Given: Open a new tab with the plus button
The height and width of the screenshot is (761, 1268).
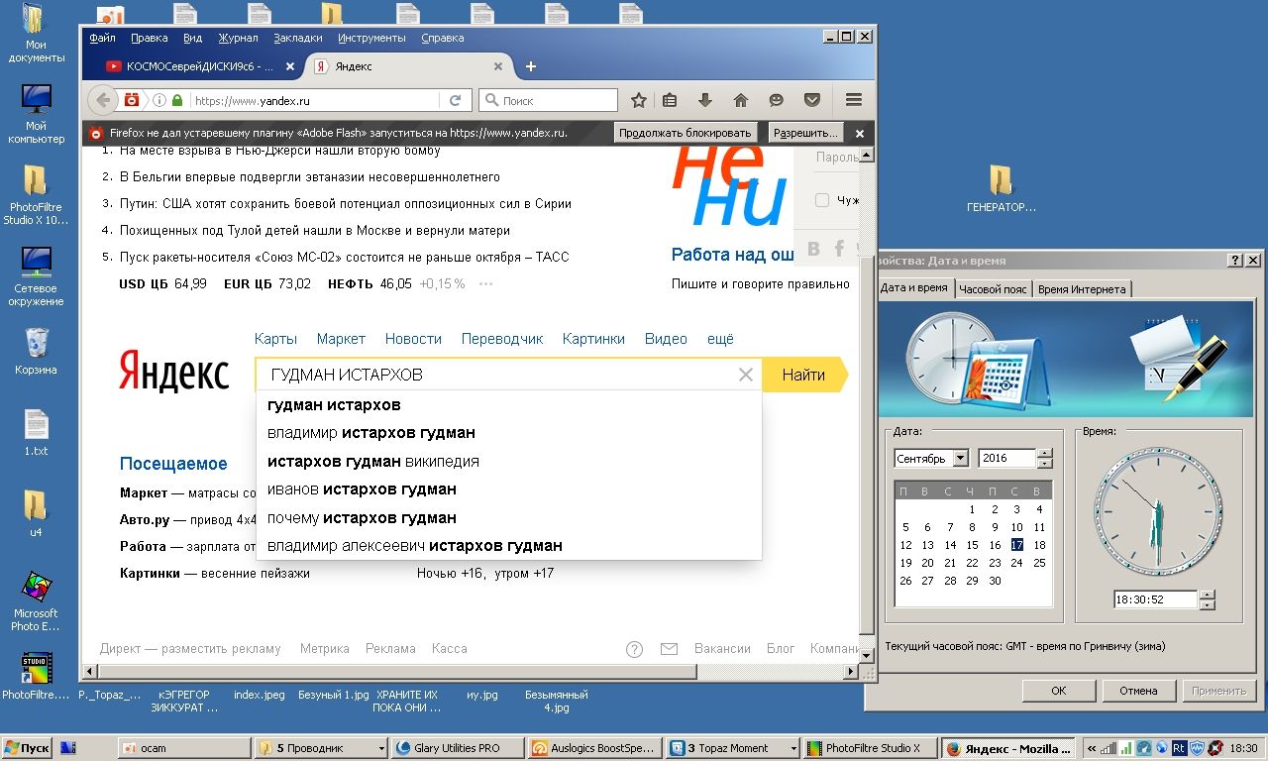Looking at the screenshot, I should coord(531,66).
